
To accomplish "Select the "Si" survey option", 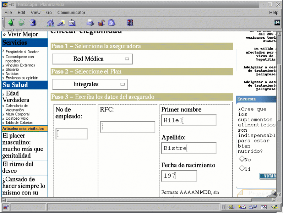I will (x=242, y=168).
